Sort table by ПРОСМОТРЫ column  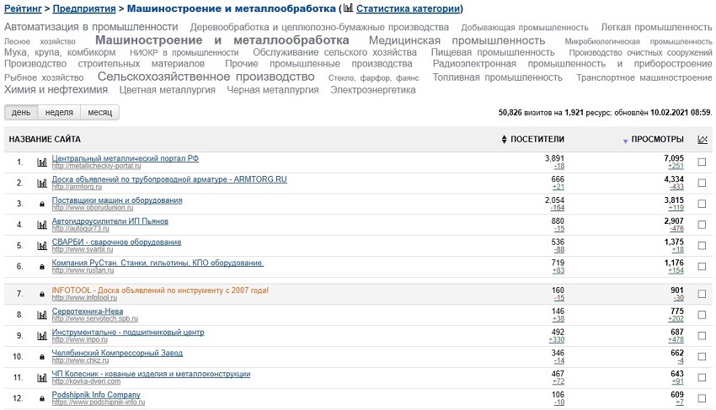pos(654,139)
